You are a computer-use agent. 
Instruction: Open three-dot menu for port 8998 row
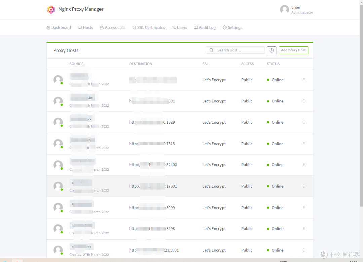[x=304, y=229]
